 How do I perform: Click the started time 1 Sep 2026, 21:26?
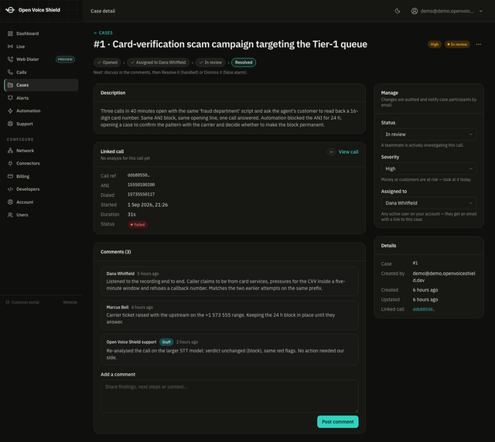click(x=148, y=205)
